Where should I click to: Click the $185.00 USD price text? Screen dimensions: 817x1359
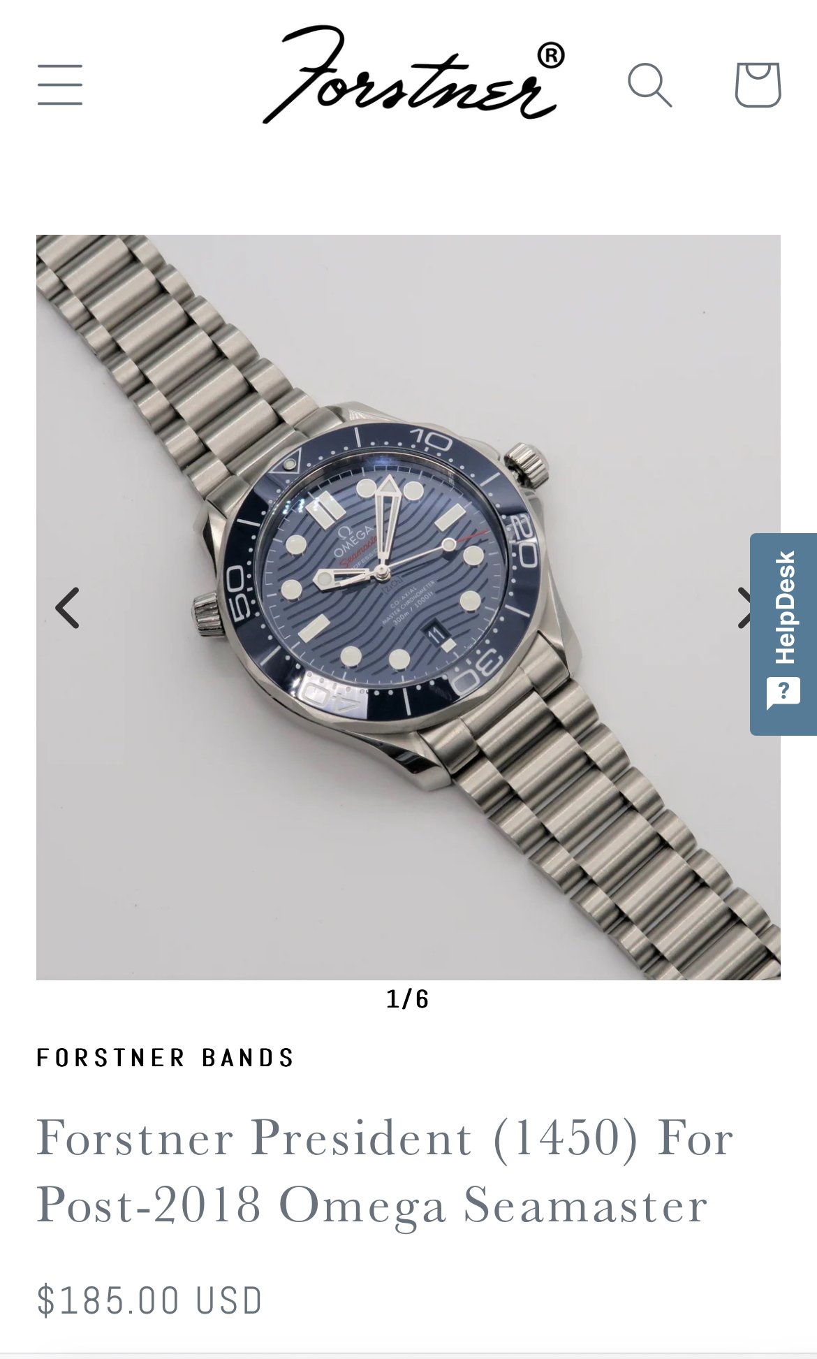coord(149,1300)
